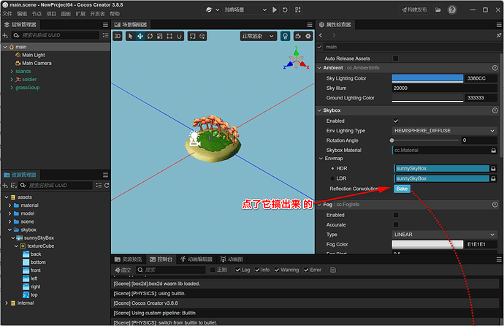This screenshot has height=326, width=504.
Task: Select the Scale gizmo tool
Action: point(160,36)
